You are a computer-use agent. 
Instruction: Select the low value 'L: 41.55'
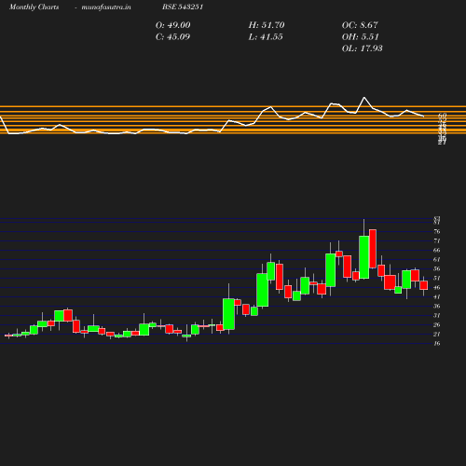click(266, 37)
